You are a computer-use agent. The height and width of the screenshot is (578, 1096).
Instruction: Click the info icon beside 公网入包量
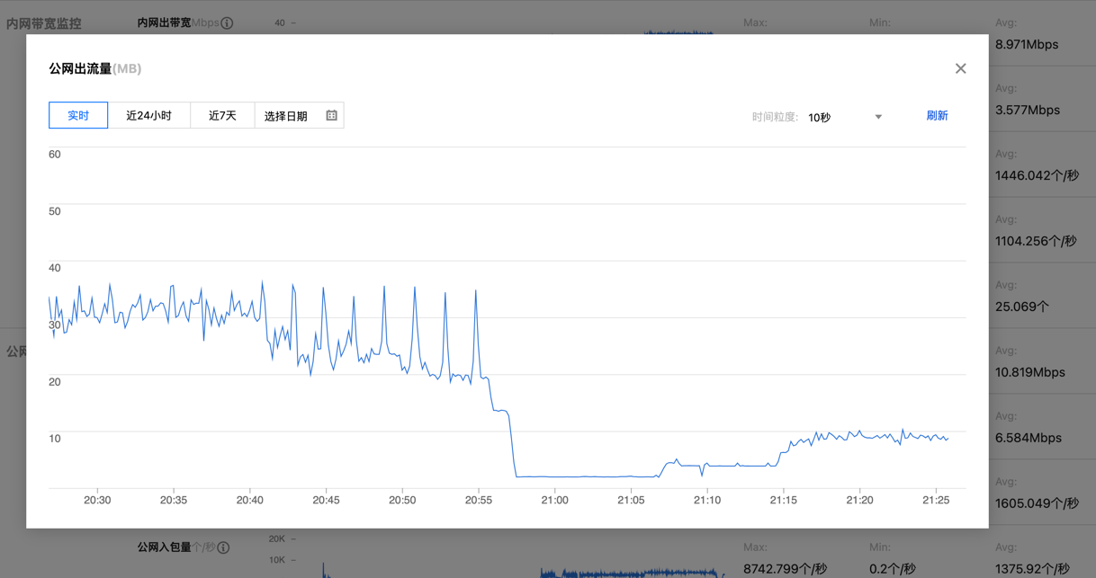pos(223,547)
